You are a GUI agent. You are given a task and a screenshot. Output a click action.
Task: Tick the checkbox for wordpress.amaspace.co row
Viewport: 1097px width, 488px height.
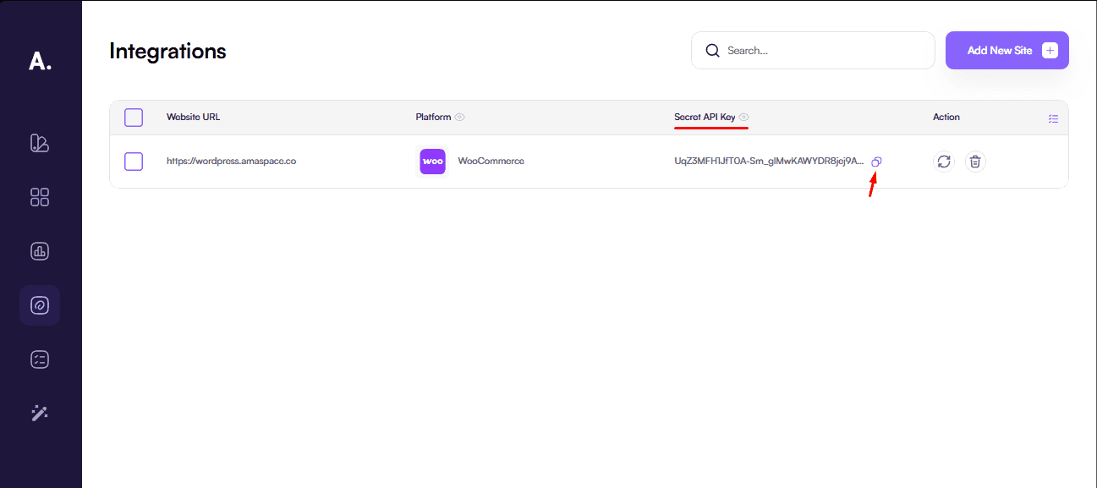134,162
